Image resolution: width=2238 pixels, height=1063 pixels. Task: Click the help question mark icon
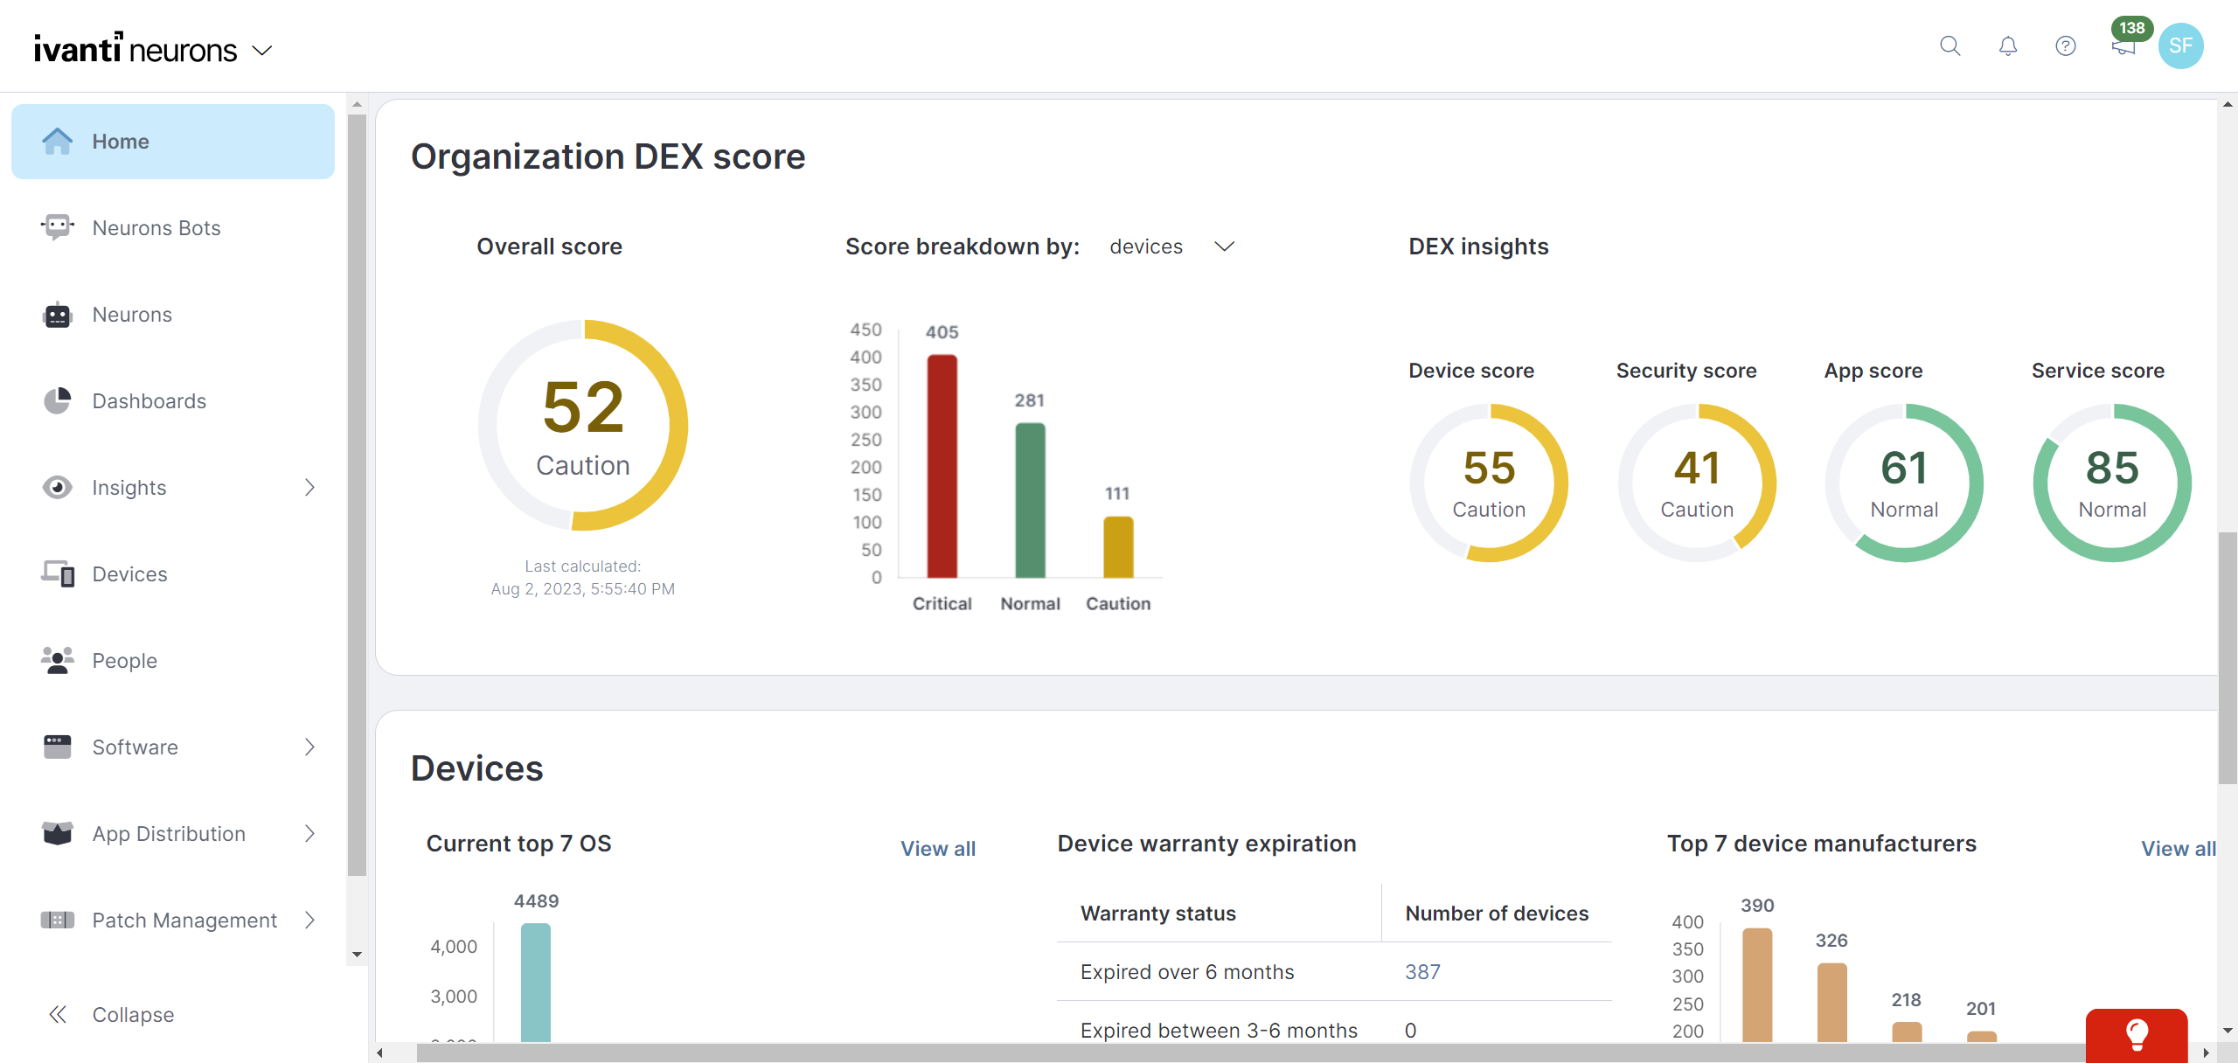[2066, 46]
